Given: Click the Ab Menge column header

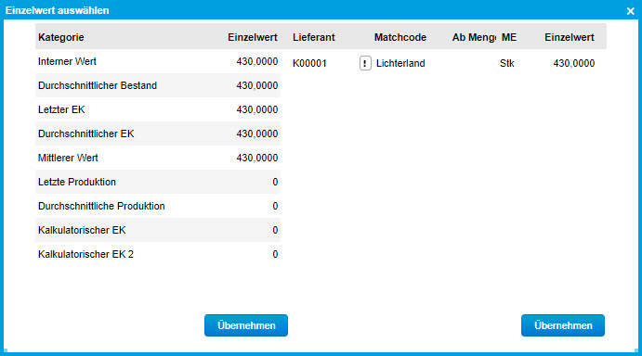Looking at the screenshot, I should click(x=474, y=37).
